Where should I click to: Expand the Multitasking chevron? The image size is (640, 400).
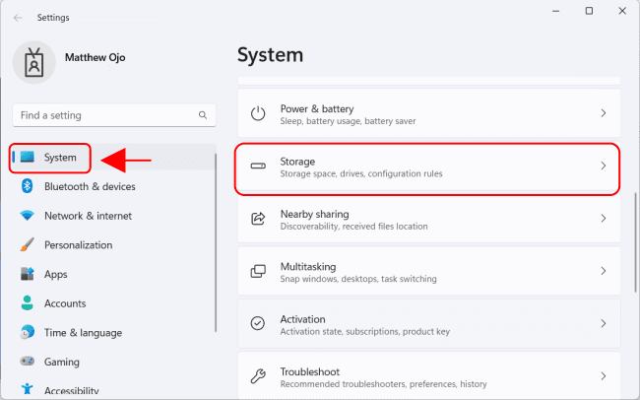[x=604, y=271]
